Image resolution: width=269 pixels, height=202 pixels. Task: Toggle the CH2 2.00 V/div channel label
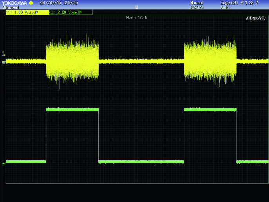coord(71,13)
